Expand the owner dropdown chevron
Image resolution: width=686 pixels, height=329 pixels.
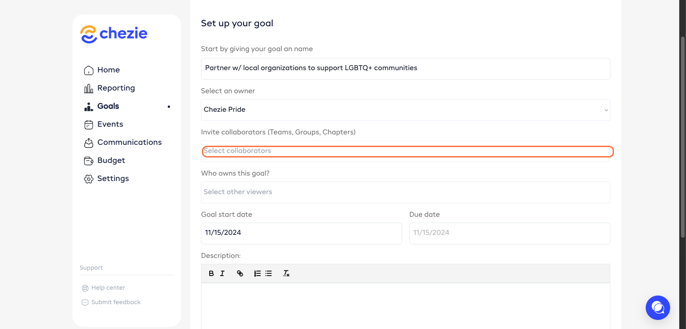click(x=606, y=110)
